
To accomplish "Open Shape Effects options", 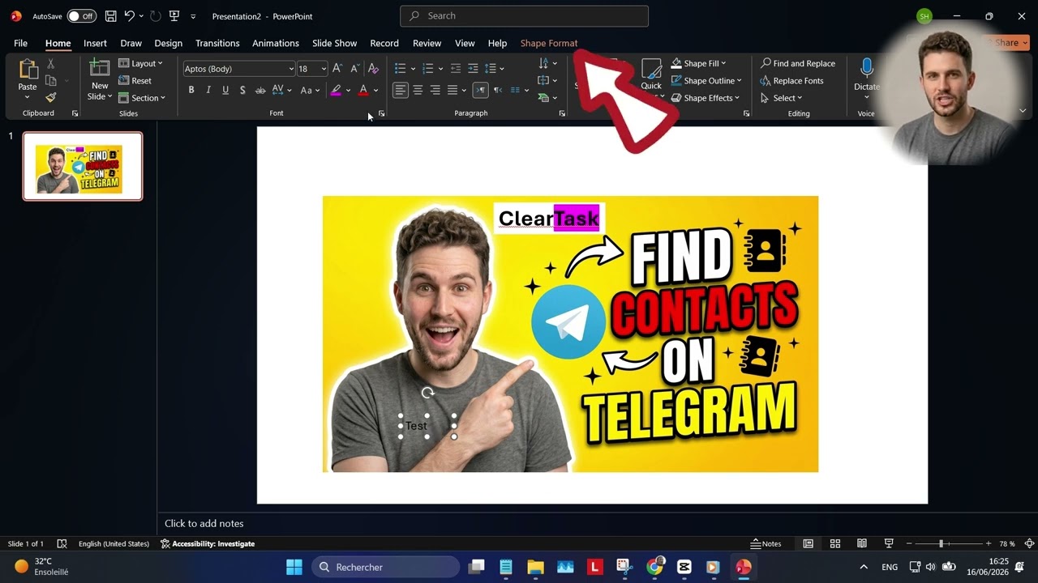I will [x=706, y=98].
